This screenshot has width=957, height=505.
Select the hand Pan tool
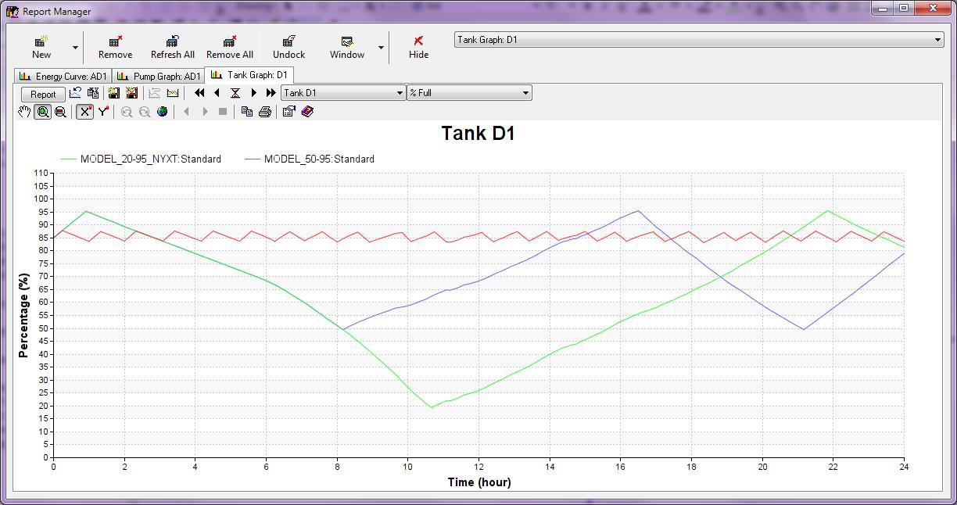[24, 112]
